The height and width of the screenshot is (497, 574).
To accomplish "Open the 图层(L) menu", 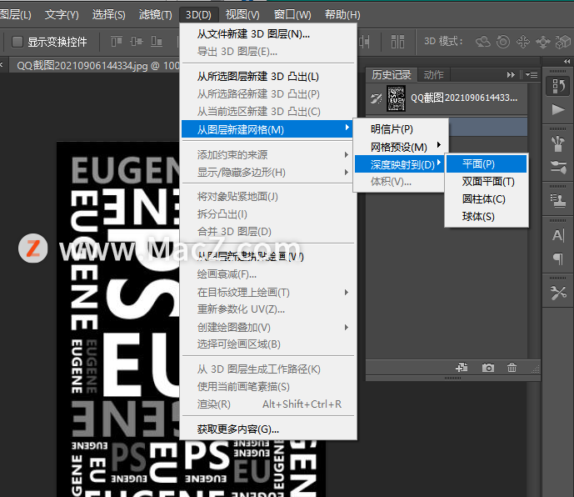I will pos(15,15).
